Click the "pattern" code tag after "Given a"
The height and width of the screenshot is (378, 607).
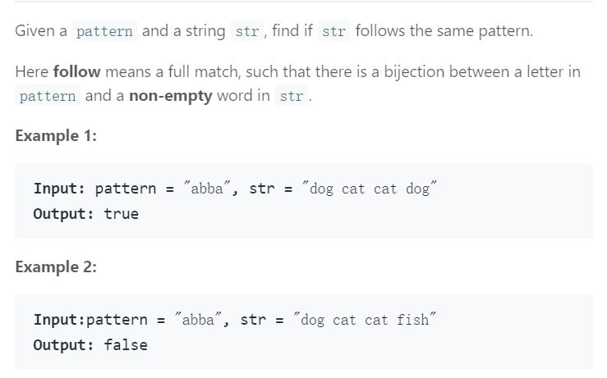coord(104,31)
